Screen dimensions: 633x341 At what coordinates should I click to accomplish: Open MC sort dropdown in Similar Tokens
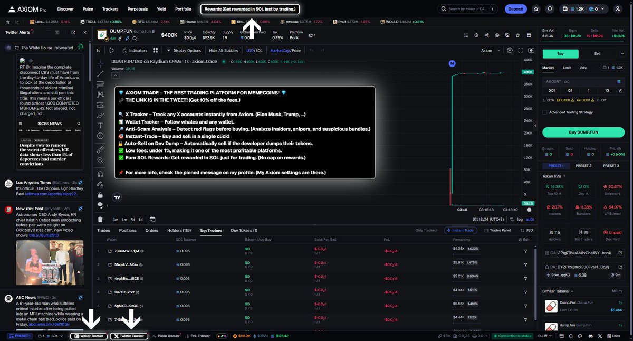click(616, 291)
